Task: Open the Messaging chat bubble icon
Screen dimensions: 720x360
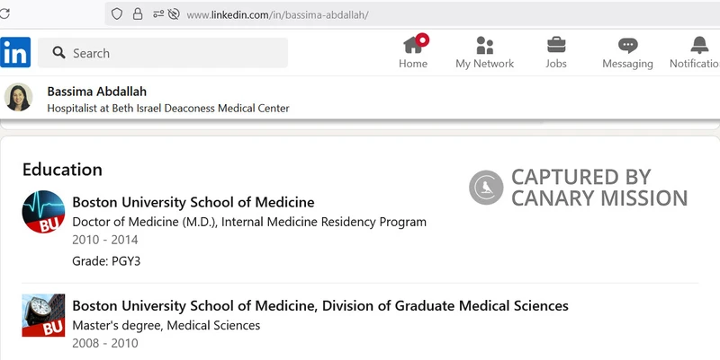Action: point(627,45)
